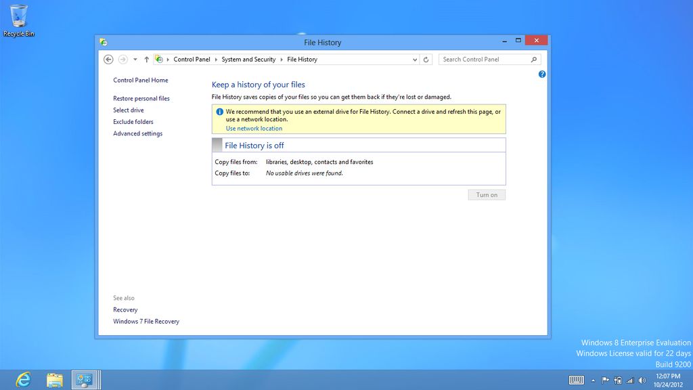The height and width of the screenshot is (390, 693).
Task: Open the address bar history dropdown arrow
Action: point(414,59)
